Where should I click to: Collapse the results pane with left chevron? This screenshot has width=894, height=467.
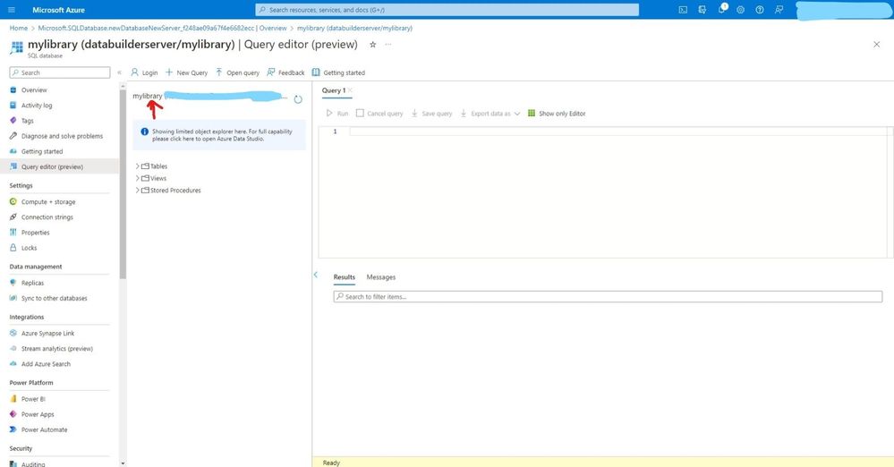[x=315, y=275]
